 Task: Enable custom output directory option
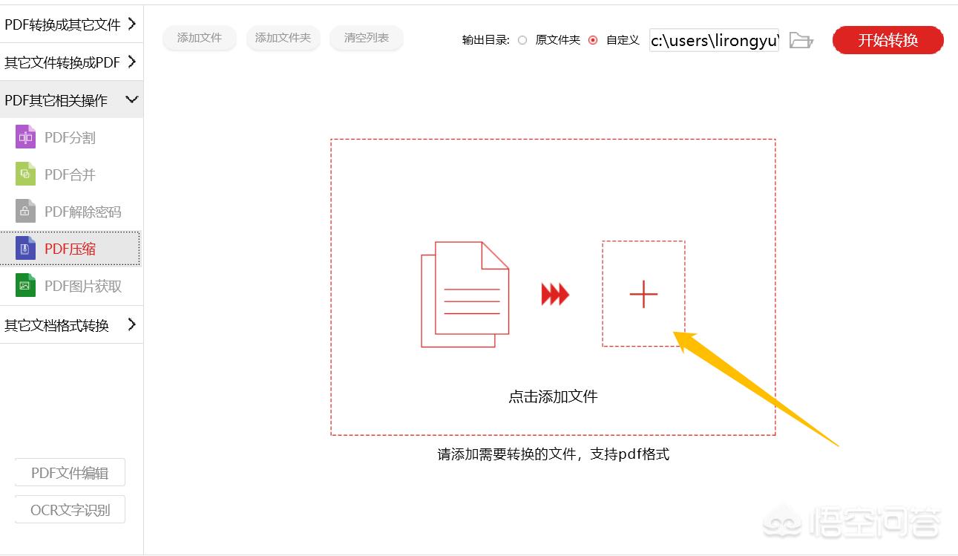point(592,40)
